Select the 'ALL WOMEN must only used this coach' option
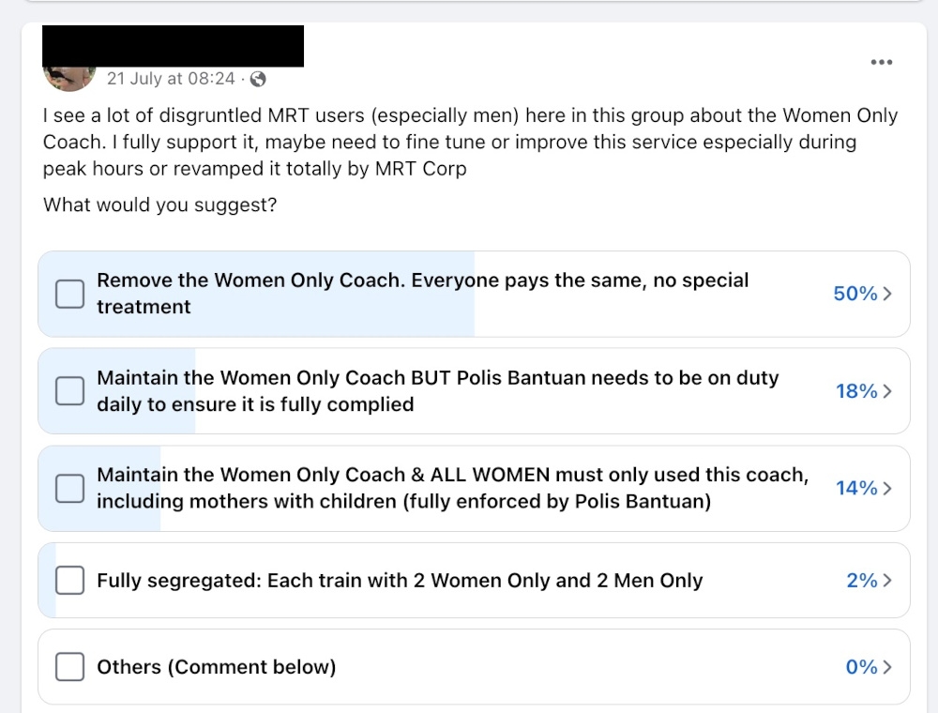 point(69,488)
